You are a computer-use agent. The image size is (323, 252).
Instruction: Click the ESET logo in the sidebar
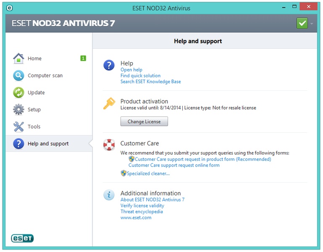click(x=22, y=238)
